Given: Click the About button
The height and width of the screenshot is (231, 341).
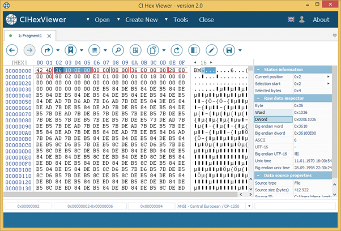Looking at the screenshot, I should [321, 20].
